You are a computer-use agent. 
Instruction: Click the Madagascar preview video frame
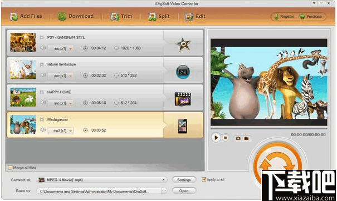269,82
